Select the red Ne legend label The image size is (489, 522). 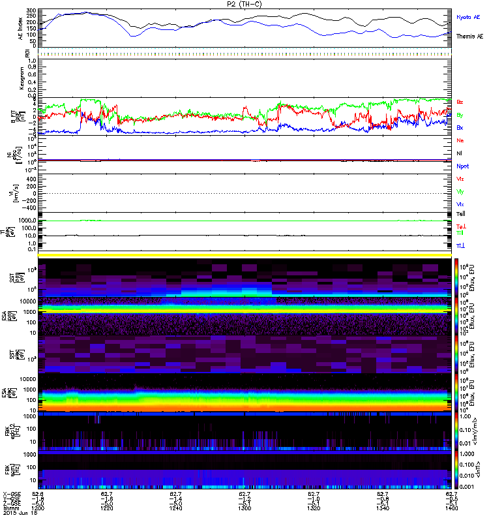[460, 140]
